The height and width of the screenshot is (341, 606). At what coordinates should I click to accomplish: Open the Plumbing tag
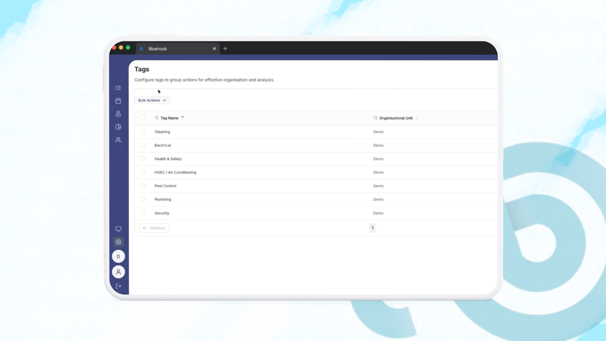[x=163, y=199]
